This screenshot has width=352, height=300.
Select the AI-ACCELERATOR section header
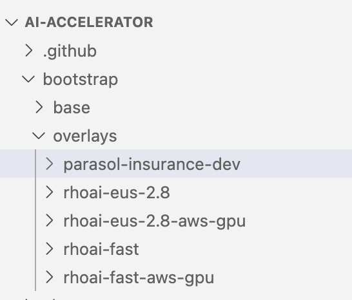(89, 22)
